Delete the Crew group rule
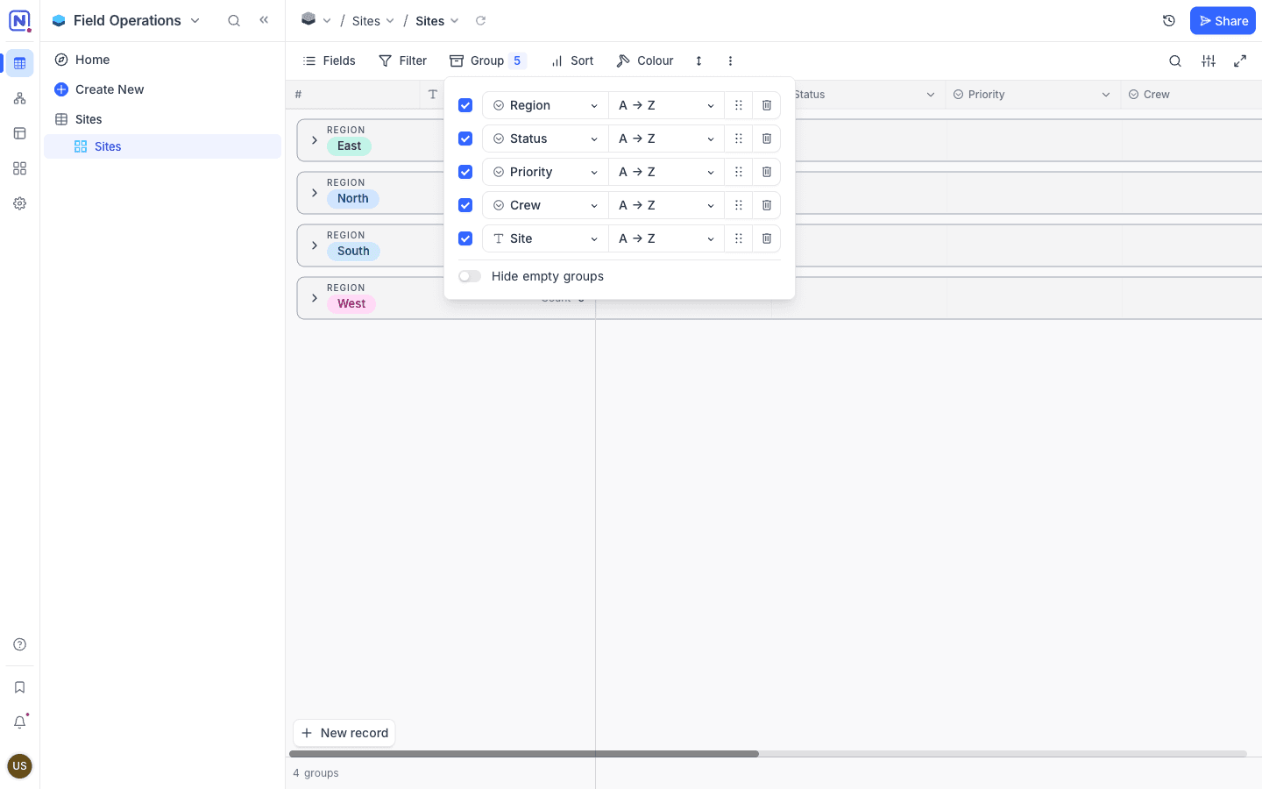 coord(766,205)
